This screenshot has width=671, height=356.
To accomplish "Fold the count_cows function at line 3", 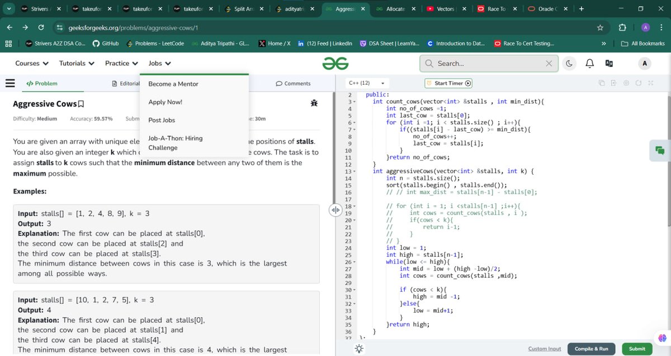I will pos(354,102).
